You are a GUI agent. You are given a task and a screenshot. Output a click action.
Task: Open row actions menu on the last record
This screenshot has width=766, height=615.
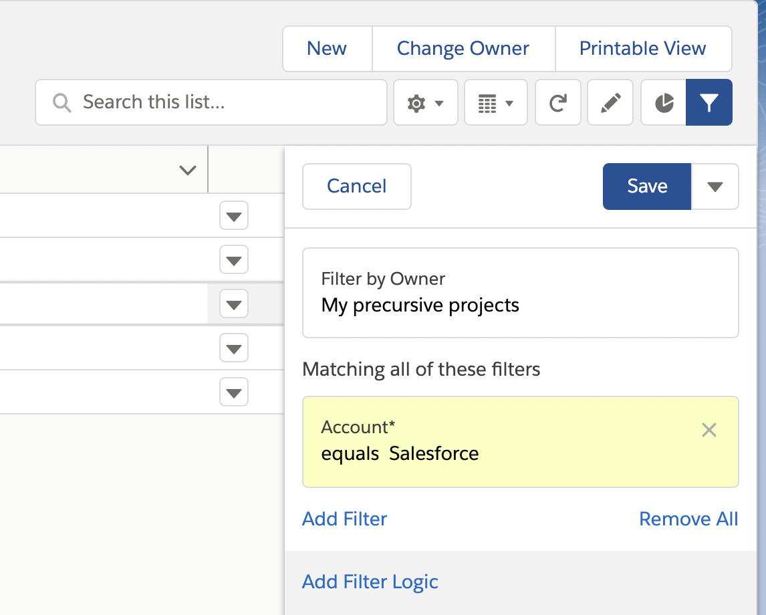[233, 392]
